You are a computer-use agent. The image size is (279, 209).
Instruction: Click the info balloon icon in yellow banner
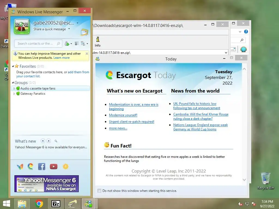pos(15,54)
